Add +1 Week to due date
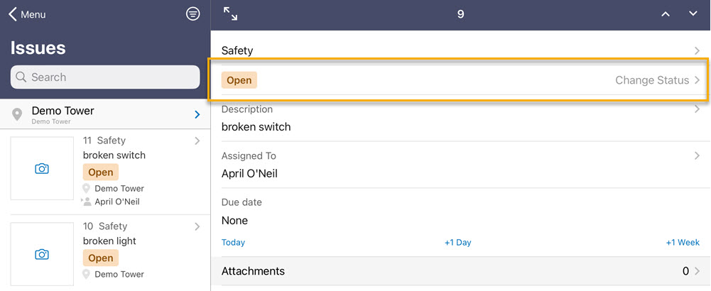This screenshot has width=711, height=291. coord(683,243)
